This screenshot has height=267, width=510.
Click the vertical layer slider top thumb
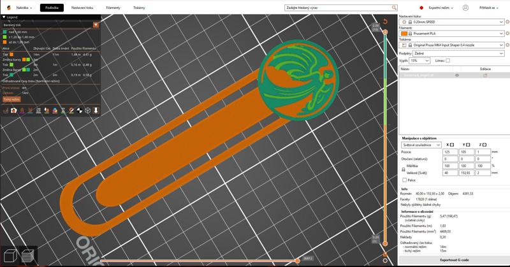click(385, 32)
